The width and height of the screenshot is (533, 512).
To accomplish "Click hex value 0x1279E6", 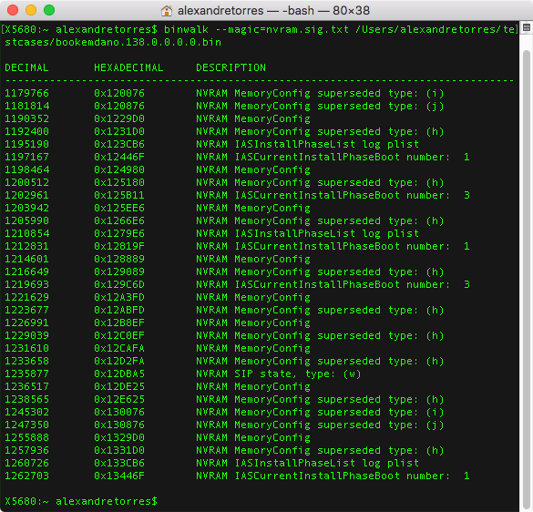I will click(x=119, y=233).
